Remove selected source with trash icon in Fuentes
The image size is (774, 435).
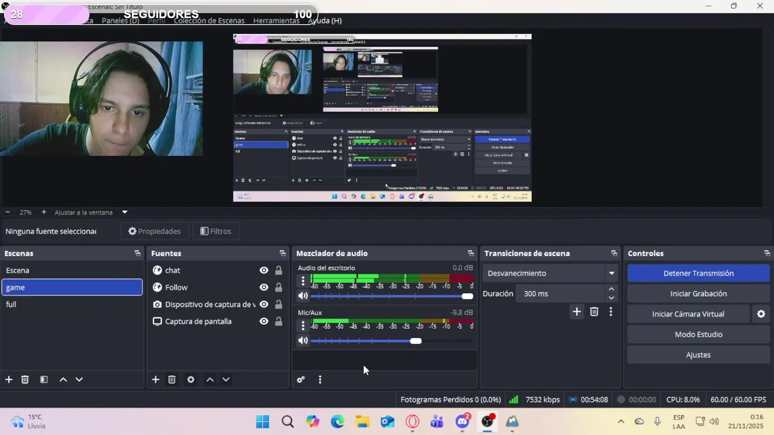coord(172,379)
